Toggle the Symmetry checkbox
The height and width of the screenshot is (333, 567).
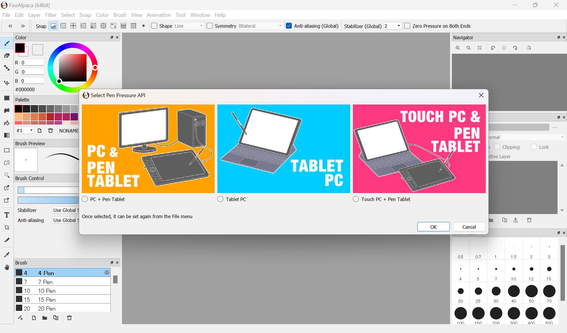pos(210,26)
